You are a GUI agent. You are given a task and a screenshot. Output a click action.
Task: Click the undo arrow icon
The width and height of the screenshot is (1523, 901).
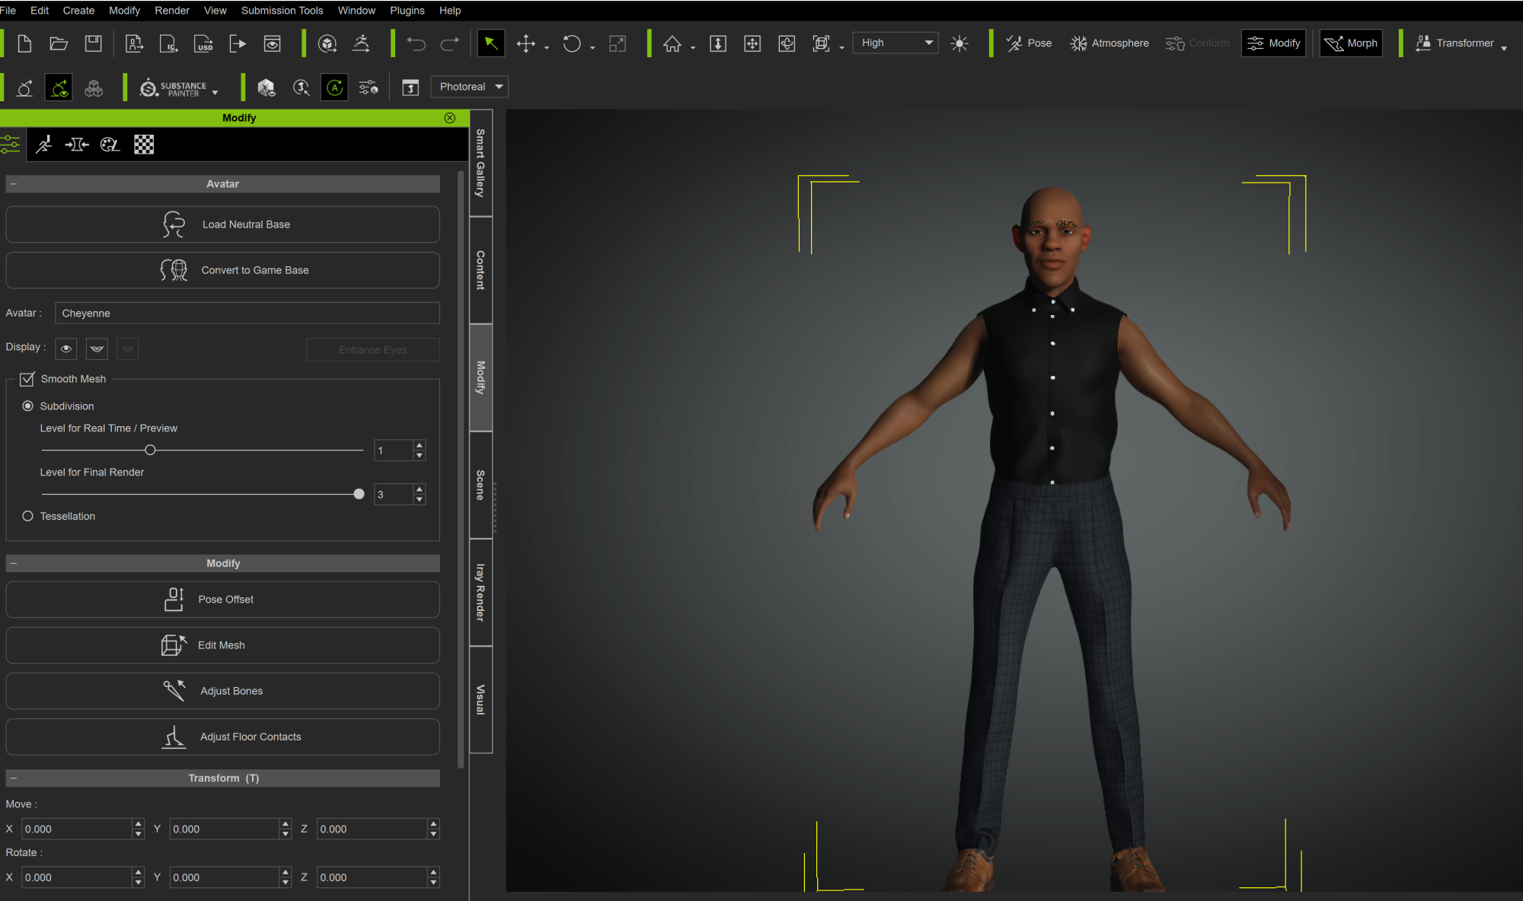click(x=416, y=43)
